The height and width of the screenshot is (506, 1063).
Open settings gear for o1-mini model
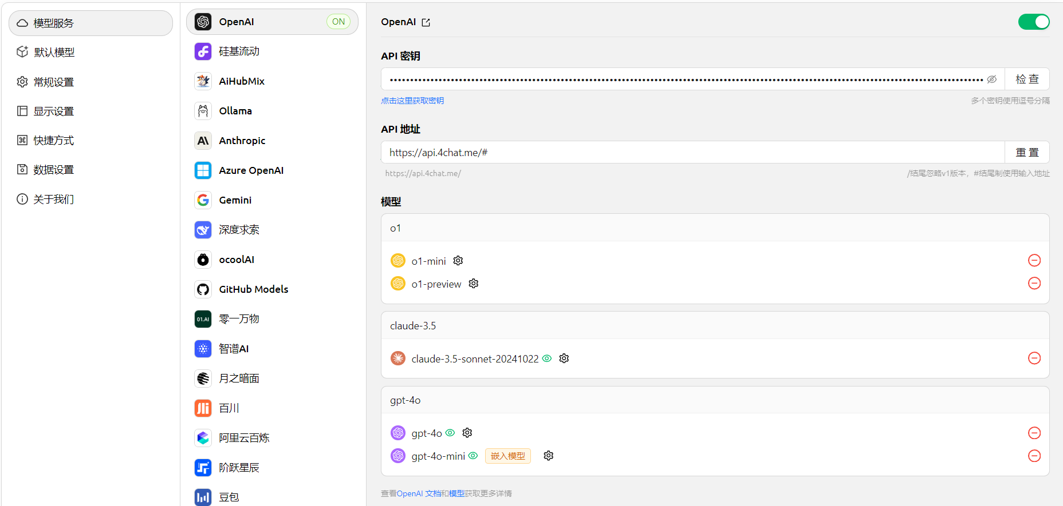[458, 261]
